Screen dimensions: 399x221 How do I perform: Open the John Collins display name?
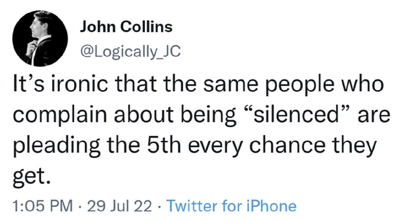(126, 27)
